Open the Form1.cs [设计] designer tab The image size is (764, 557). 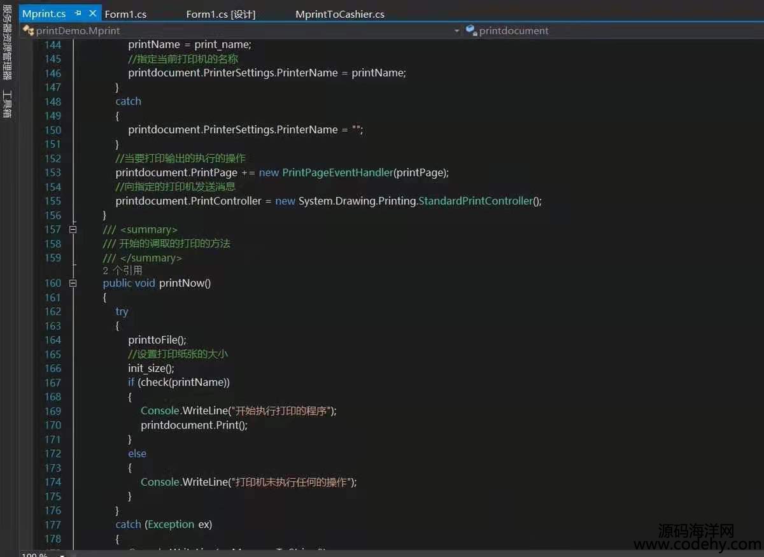[220, 14]
